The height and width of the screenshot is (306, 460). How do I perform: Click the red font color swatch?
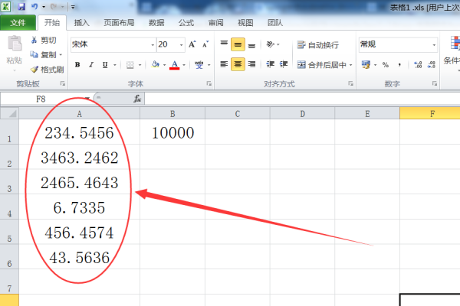click(x=175, y=65)
